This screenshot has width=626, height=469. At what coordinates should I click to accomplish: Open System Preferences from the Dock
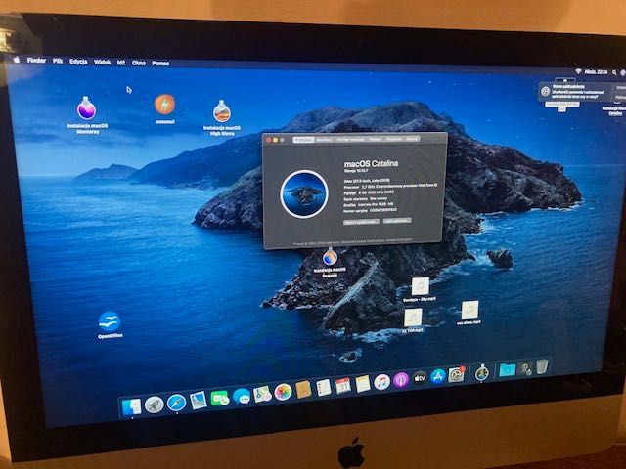(x=457, y=374)
